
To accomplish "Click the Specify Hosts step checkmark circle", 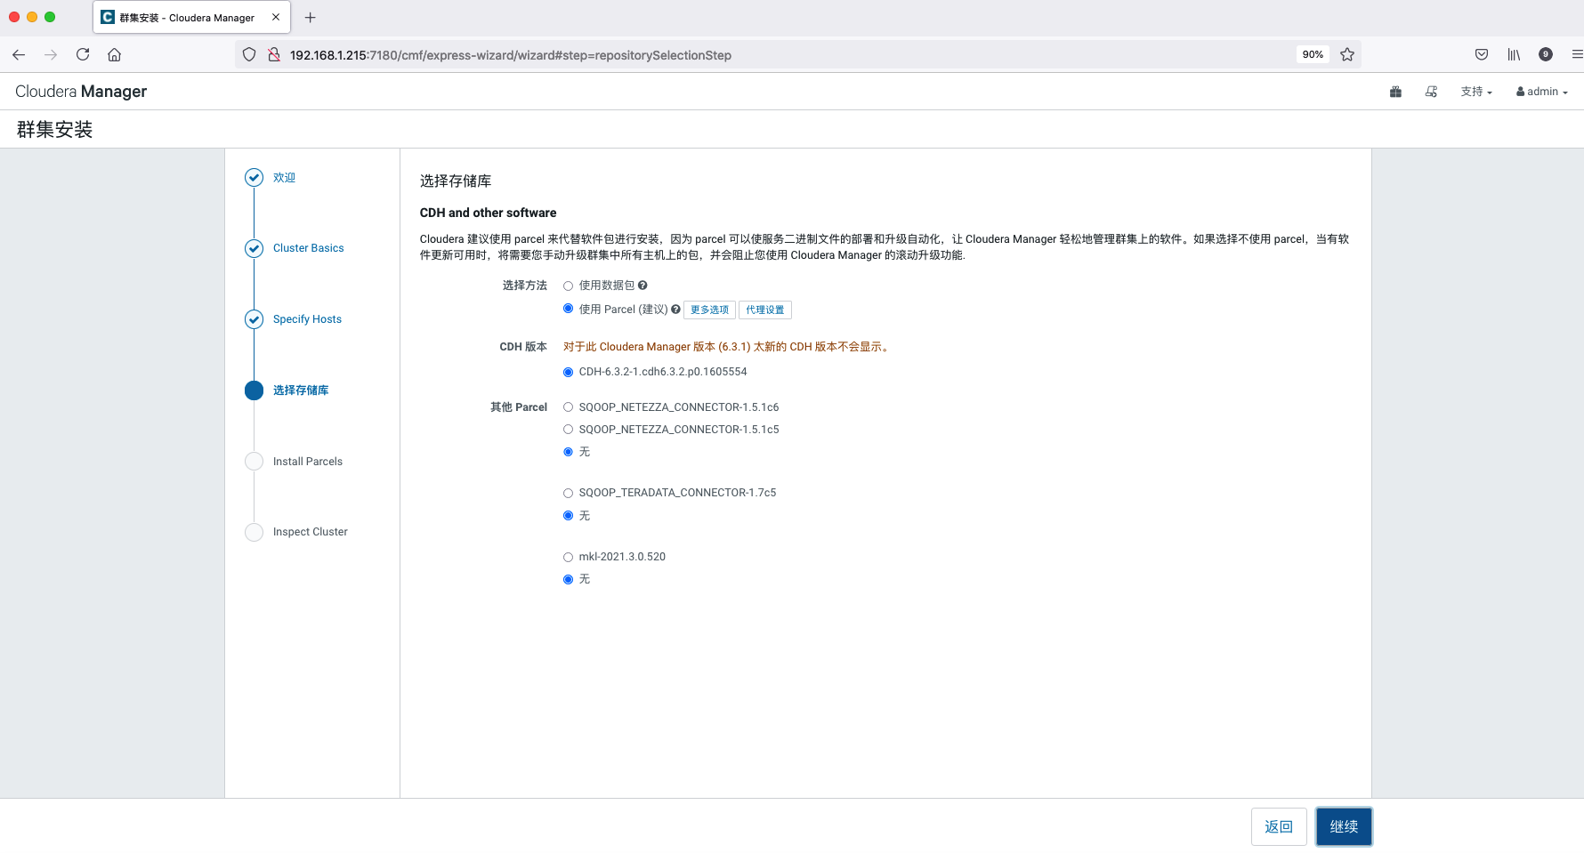I will pyautogui.click(x=254, y=319).
